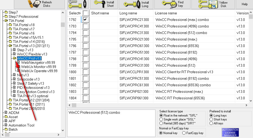Click the double-key button without label
Screen dimensions: 253x138
tap(78, 4)
